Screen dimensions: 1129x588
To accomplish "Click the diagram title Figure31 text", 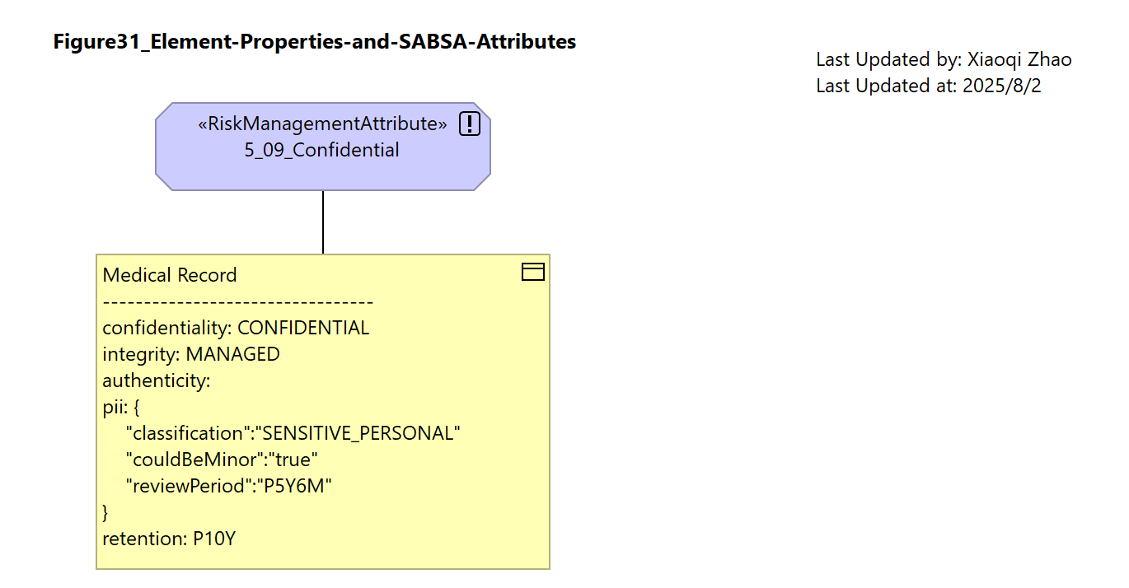I will [315, 41].
